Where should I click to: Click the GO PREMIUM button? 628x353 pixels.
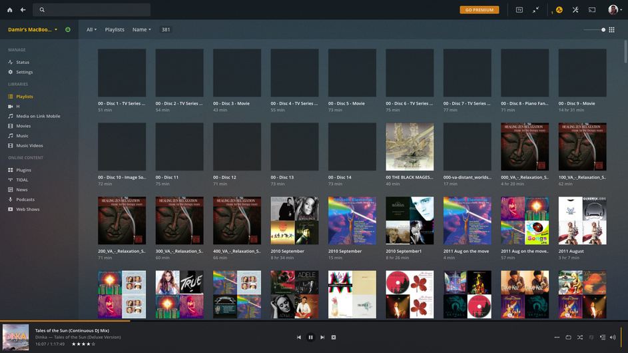[x=479, y=9]
